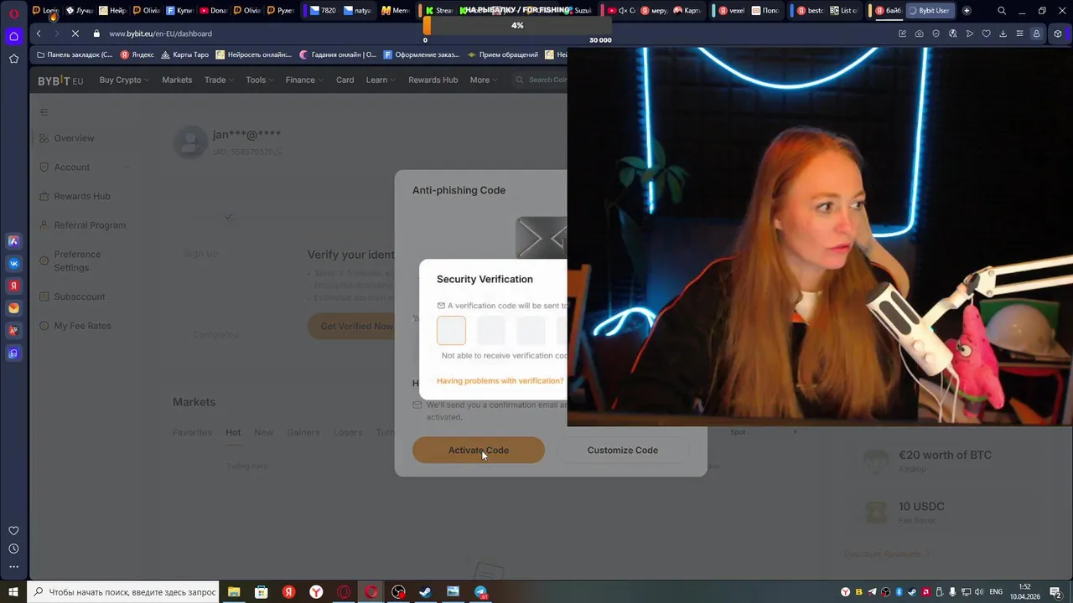Open the OBS Studio taskbar icon
The image size is (1073, 603).
click(398, 592)
